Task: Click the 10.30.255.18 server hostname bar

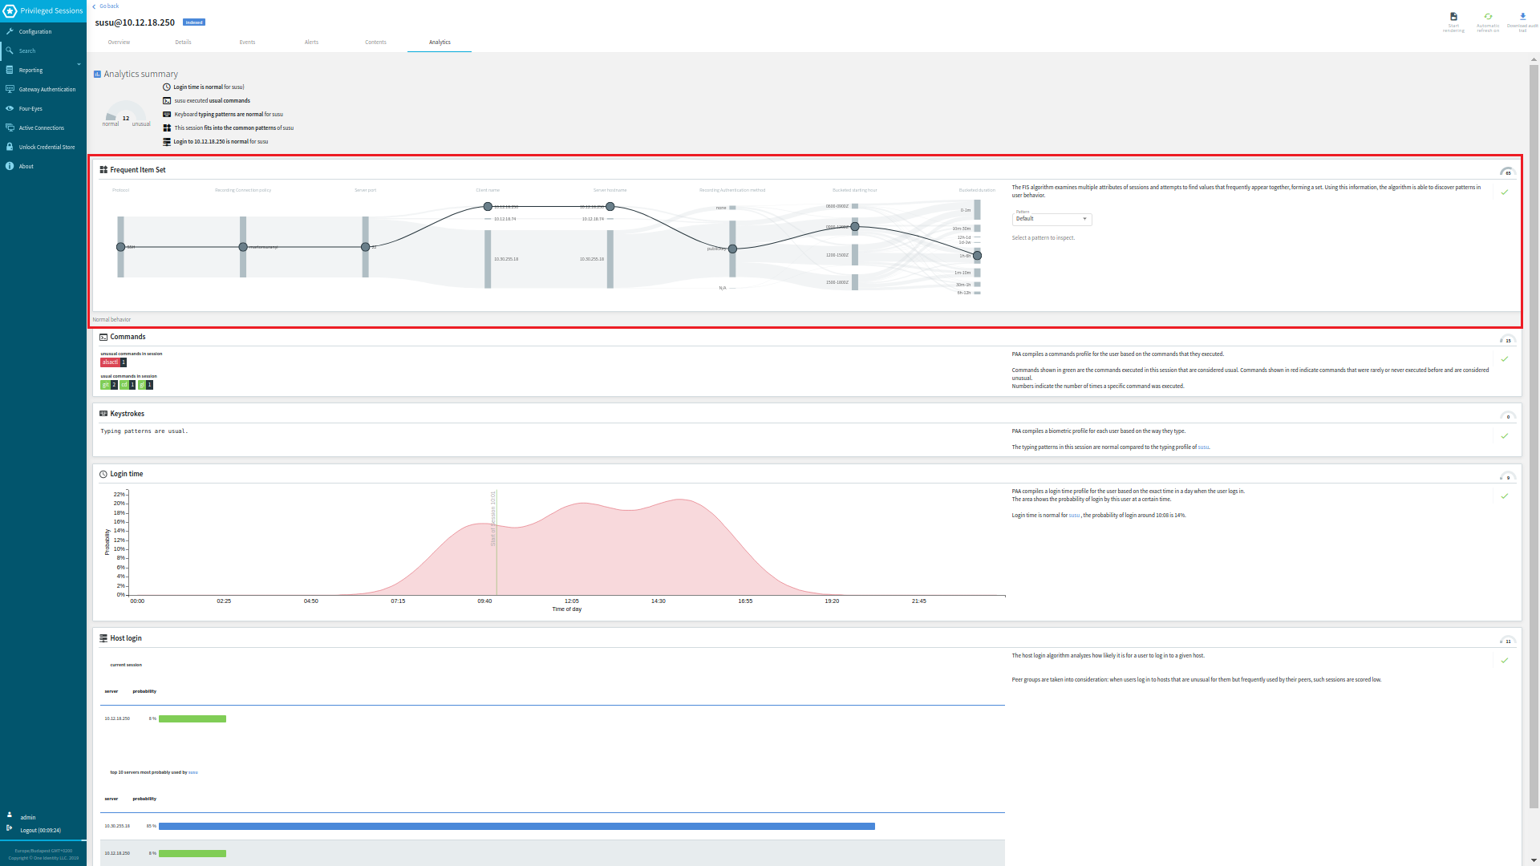Action: pos(610,259)
